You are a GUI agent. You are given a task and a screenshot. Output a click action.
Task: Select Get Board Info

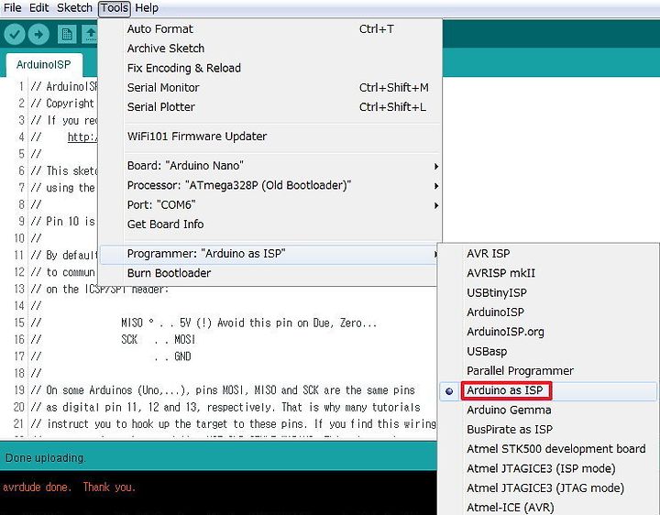click(269, 225)
